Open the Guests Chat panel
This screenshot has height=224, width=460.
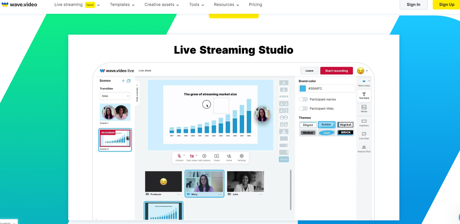coord(364,149)
